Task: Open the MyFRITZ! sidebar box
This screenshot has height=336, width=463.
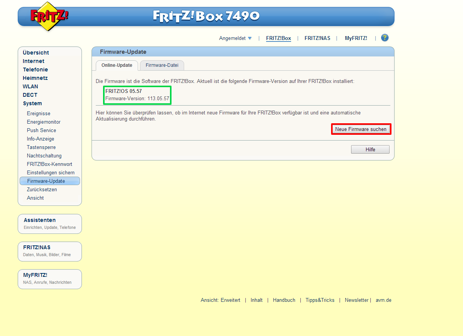Action: click(x=50, y=279)
